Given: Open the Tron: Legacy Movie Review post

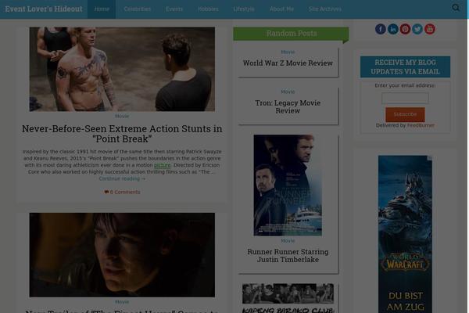Looking at the screenshot, I should pyautogui.click(x=288, y=106).
